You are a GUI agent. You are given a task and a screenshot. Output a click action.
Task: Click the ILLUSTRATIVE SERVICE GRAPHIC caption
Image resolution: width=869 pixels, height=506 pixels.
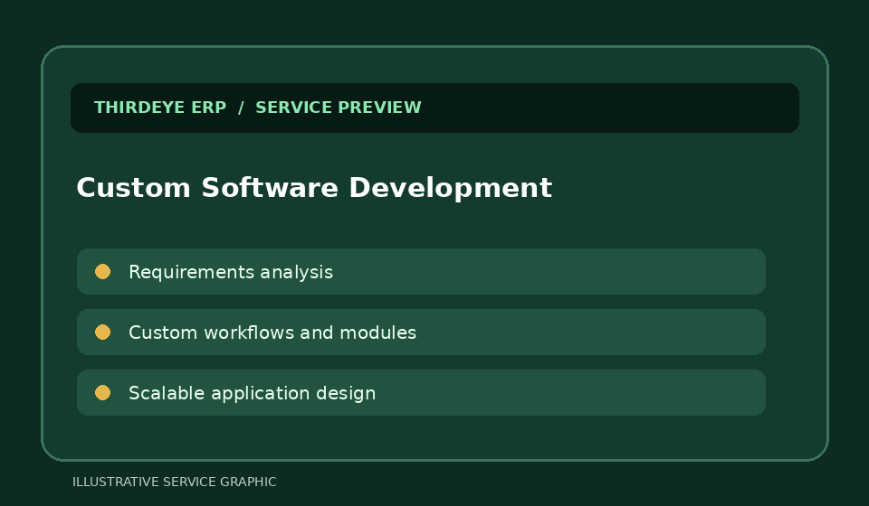click(175, 483)
